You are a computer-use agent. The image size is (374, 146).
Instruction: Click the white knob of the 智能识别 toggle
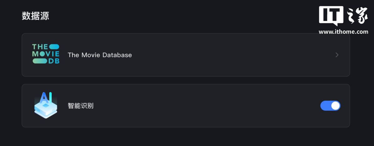(335, 106)
